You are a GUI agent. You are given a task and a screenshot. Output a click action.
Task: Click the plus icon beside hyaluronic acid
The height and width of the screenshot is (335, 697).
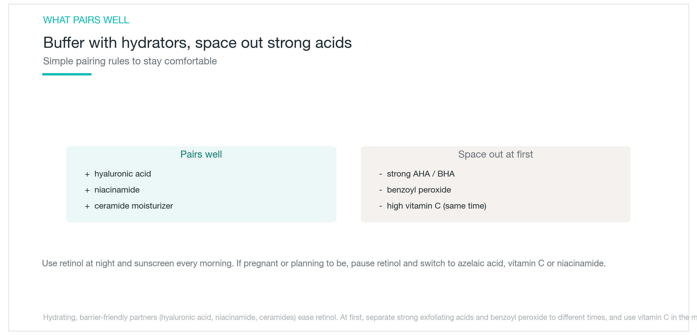tap(87, 174)
